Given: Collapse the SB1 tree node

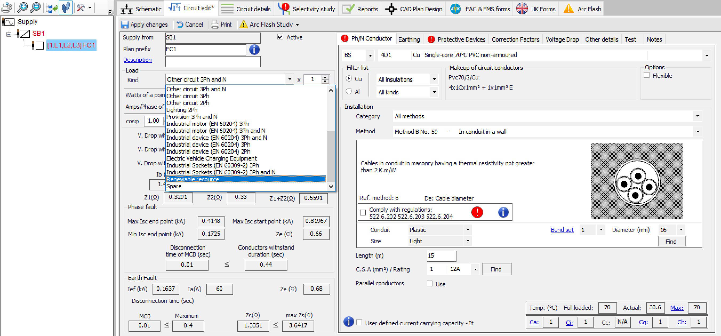Looking at the screenshot, I should [x=9, y=34].
